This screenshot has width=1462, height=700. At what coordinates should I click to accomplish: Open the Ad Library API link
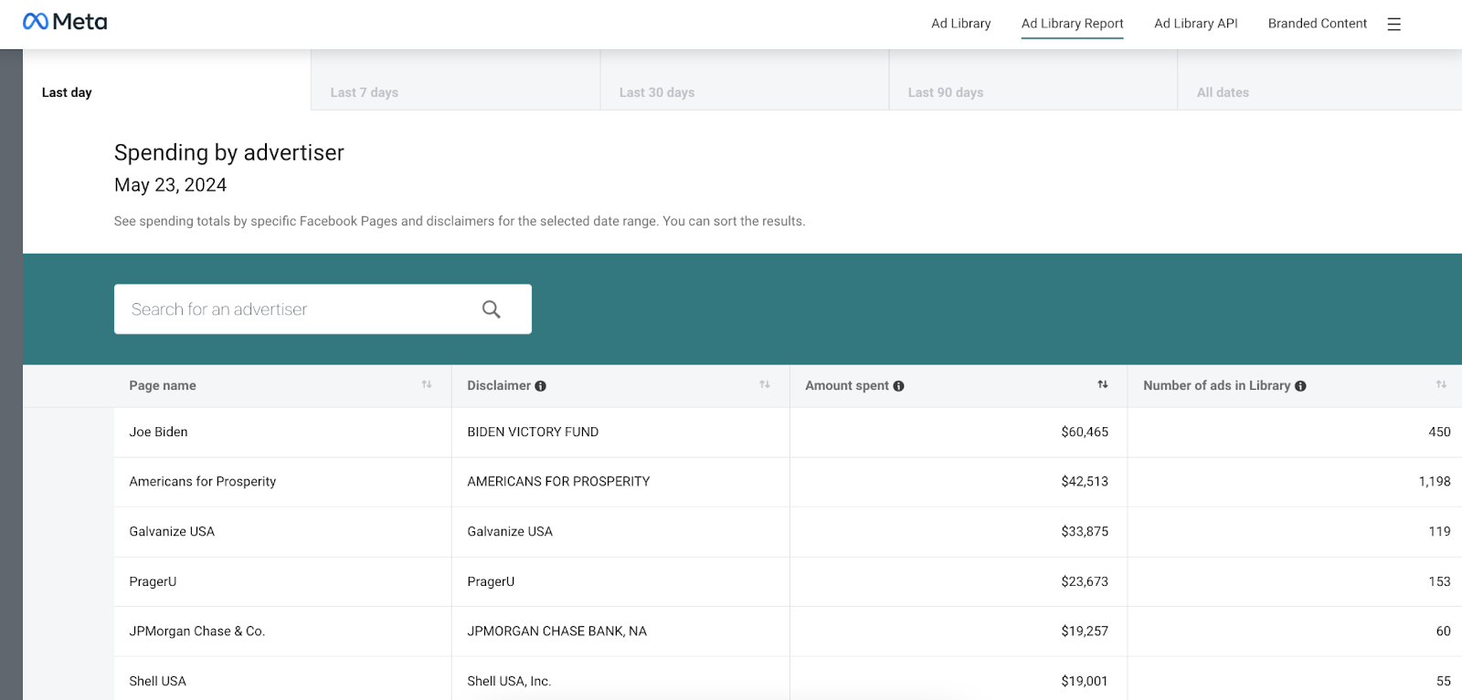pyautogui.click(x=1196, y=24)
